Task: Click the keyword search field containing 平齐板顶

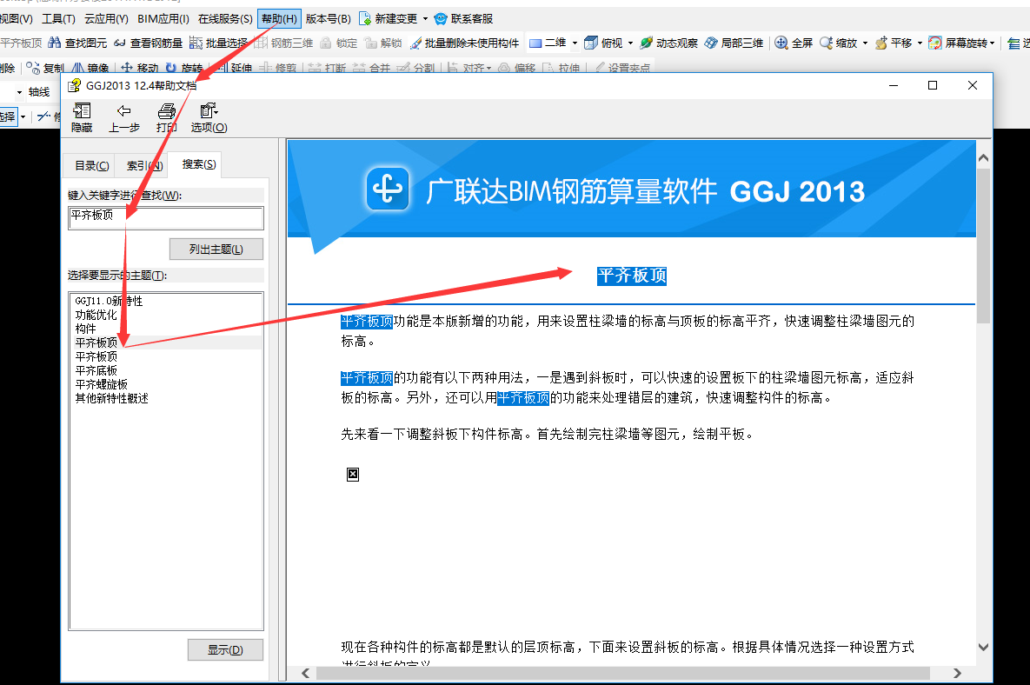Action: tap(166, 218)
